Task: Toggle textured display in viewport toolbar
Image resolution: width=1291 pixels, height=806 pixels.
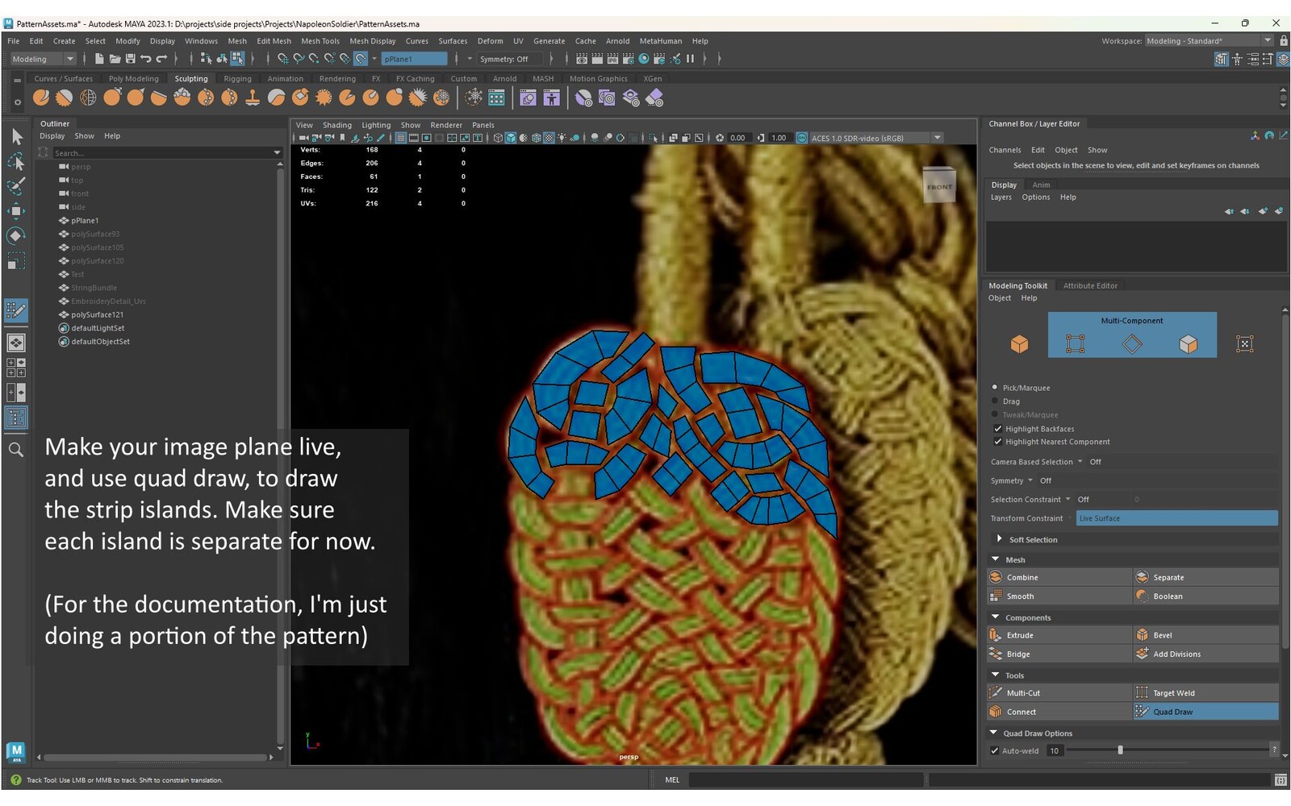Action: click(549, 138)
